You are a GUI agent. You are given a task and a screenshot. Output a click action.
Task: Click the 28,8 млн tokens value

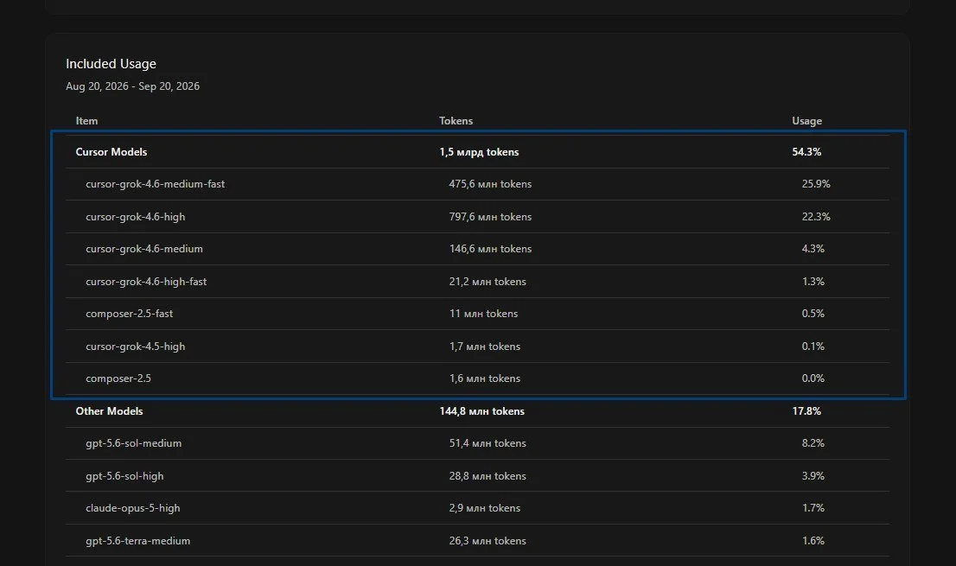point(488,476)
